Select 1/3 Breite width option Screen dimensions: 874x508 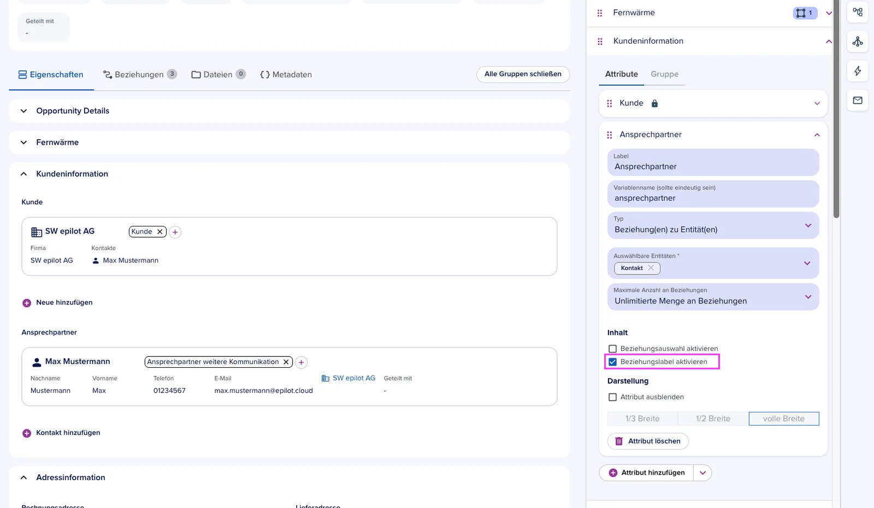coord(642,419)
